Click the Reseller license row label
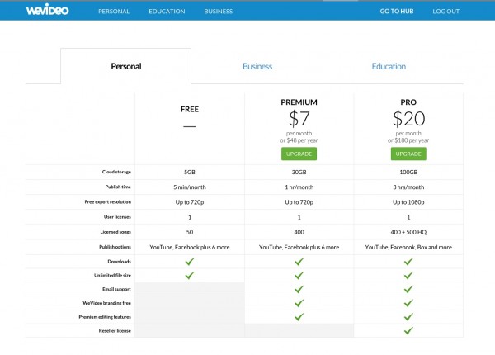The height and width of the screenshot is (355, 495). pos(115,331)
